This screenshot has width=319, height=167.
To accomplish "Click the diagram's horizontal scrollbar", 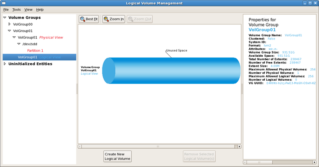I will (159, 146).
